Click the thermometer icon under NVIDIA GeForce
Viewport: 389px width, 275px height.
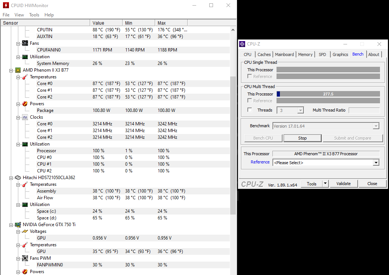pyautogui.click(x=25, y=245)
